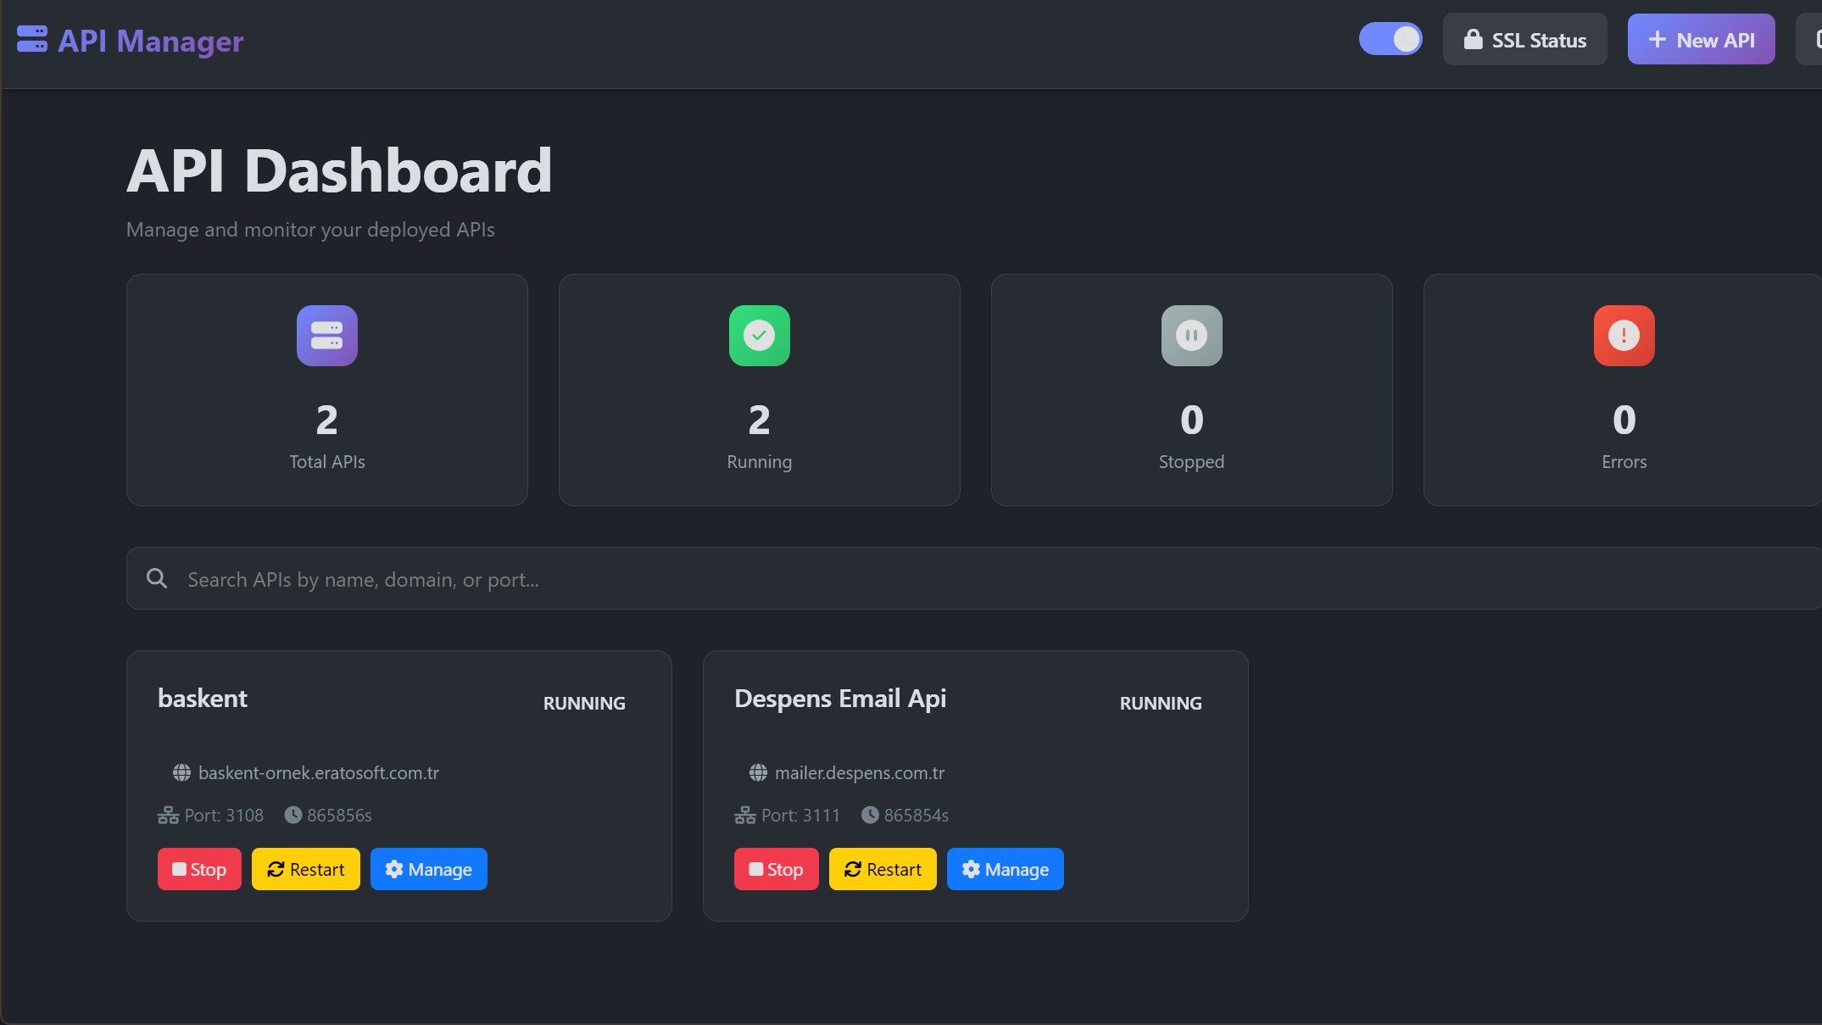The image size is (1822, 1025).
Task: Click the pause icon on Stopped card
Action: coord(1191,336)
